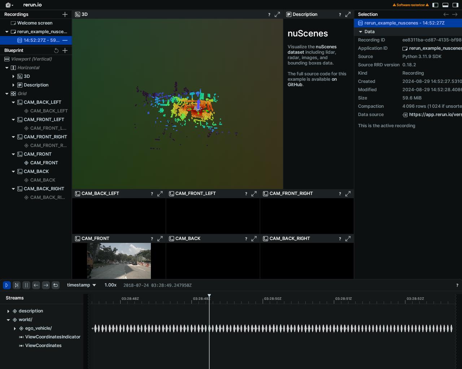
Task: Click the CAM_FRONT camera image
Action: coord(119,261)
